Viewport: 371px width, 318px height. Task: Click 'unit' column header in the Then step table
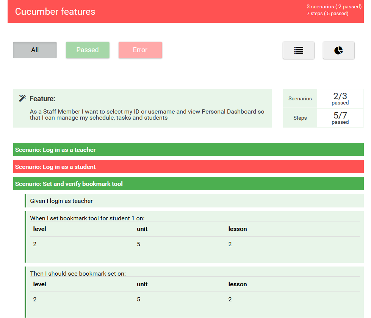[x=142, y=284]
